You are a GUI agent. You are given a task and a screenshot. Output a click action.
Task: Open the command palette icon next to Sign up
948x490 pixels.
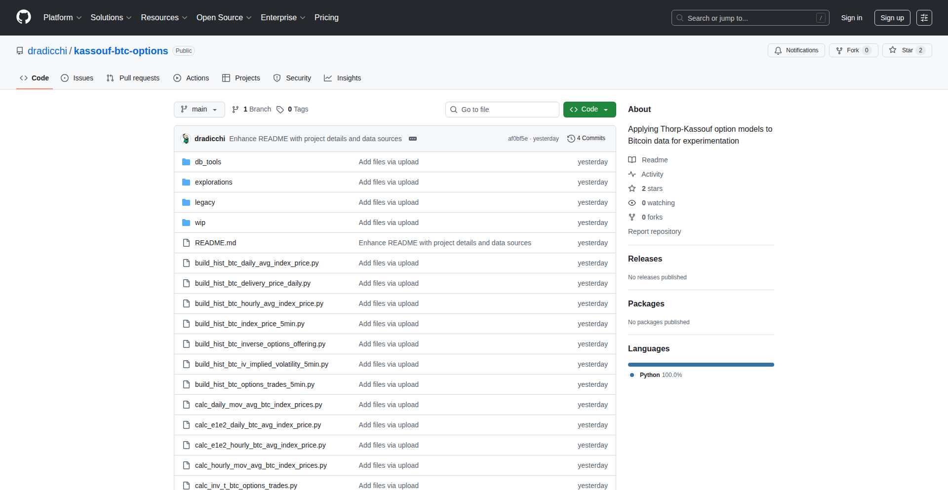[924, 18]
